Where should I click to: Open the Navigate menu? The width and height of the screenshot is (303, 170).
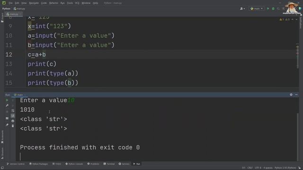(x=34, y=3)
